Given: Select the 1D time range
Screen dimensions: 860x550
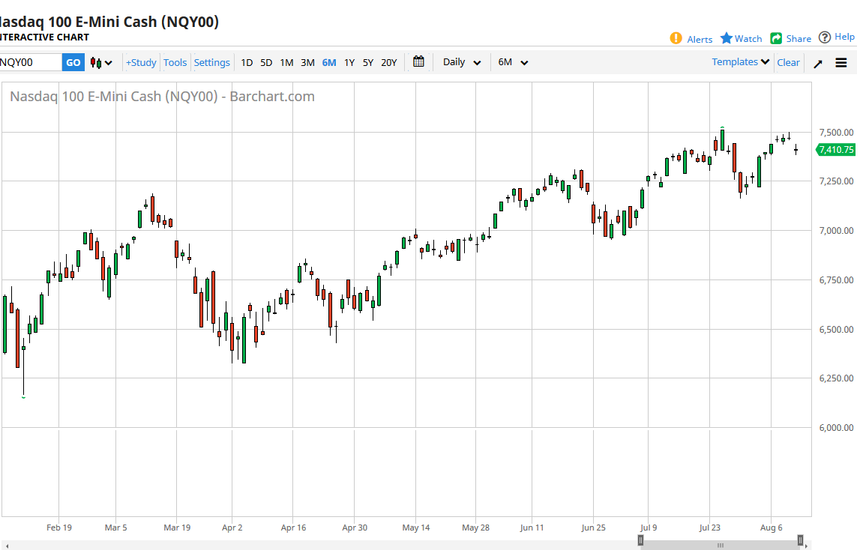Looking at the screenshot, I should pyautogui.click(x=247, y=63).
